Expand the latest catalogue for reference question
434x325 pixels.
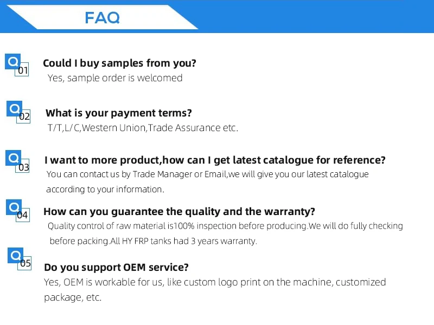click(215, 160)
